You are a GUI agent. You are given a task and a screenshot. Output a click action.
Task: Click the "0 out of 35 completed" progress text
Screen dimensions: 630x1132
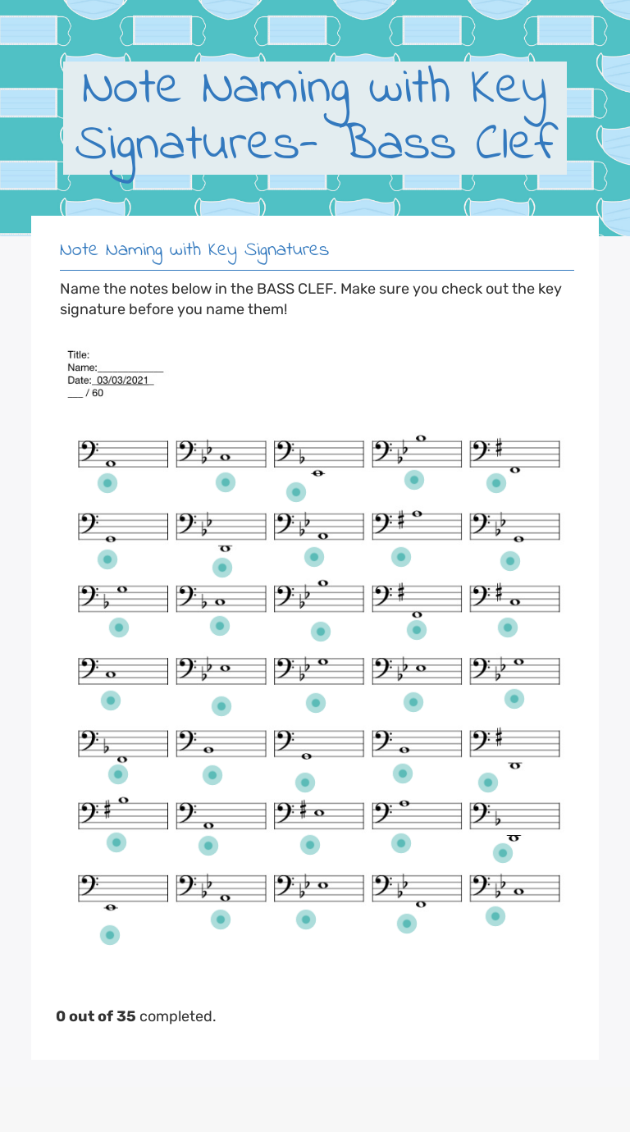click(136, 1016)
